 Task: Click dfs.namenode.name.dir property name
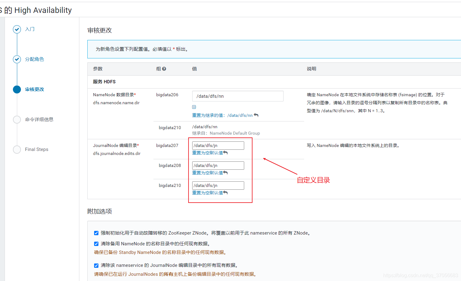pyautogui.click(x=116, y=103)
